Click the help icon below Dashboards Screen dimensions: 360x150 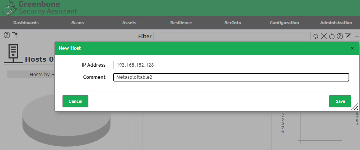(x=7, y=35)
